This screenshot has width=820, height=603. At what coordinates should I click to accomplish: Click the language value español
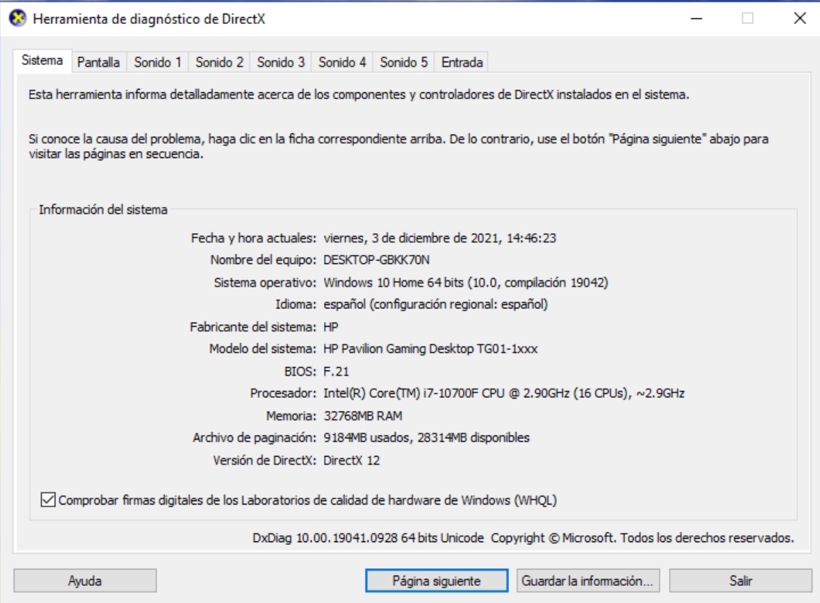435,304
